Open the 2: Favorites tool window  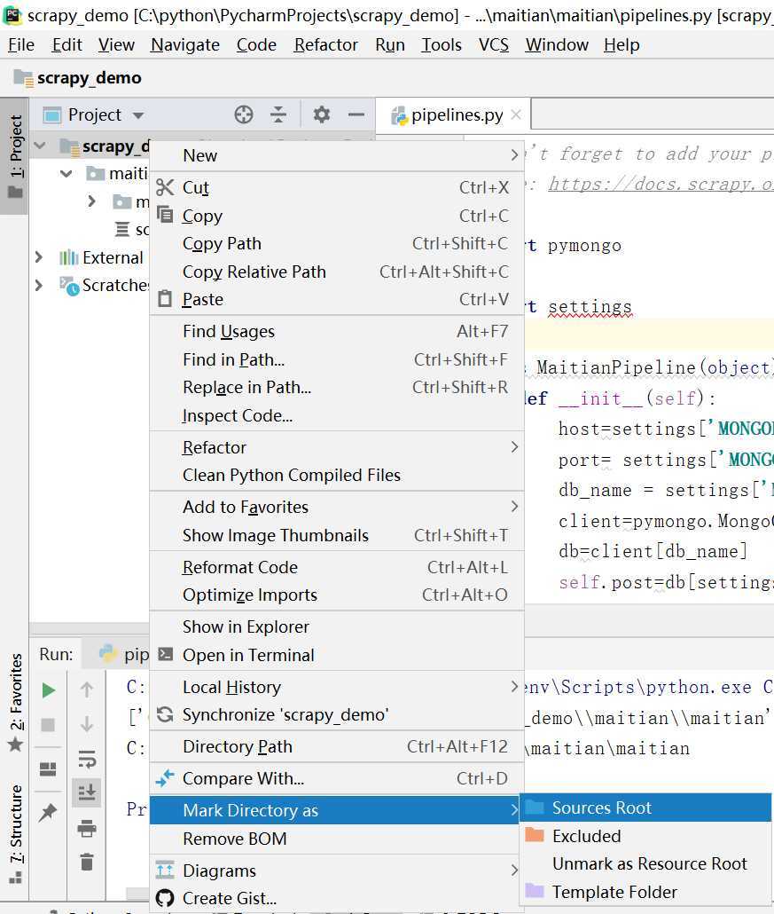click(x=15, y=703)
